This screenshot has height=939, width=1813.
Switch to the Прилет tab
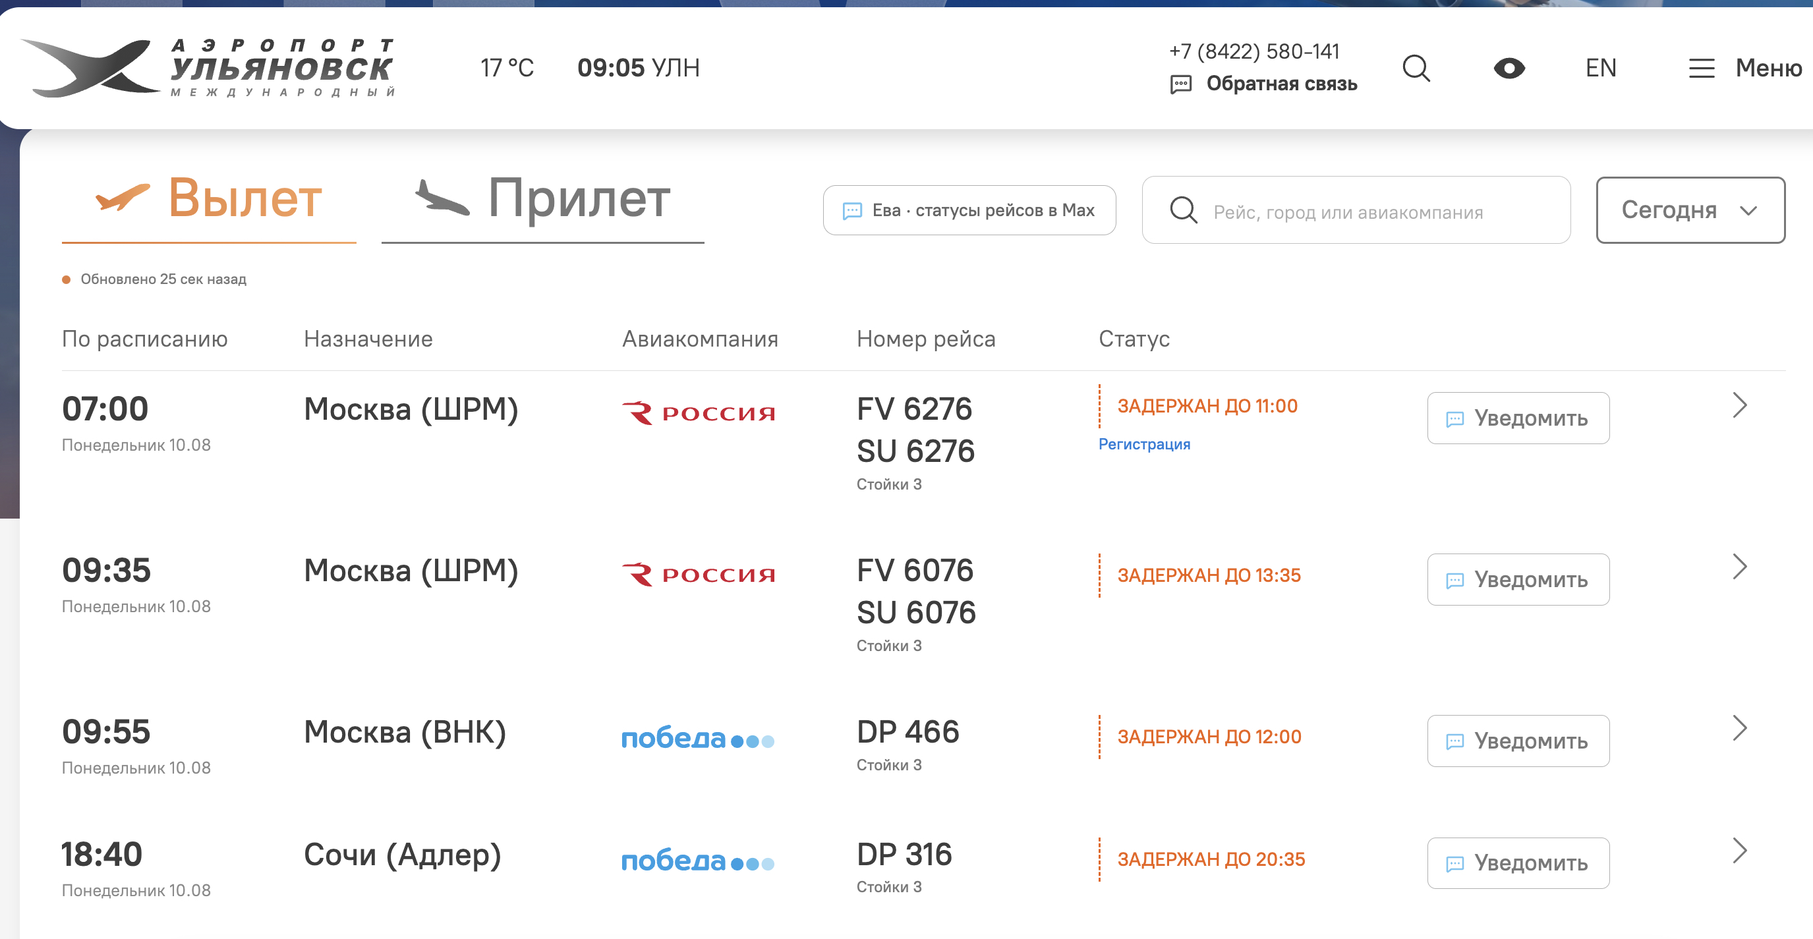click(542, 203)
